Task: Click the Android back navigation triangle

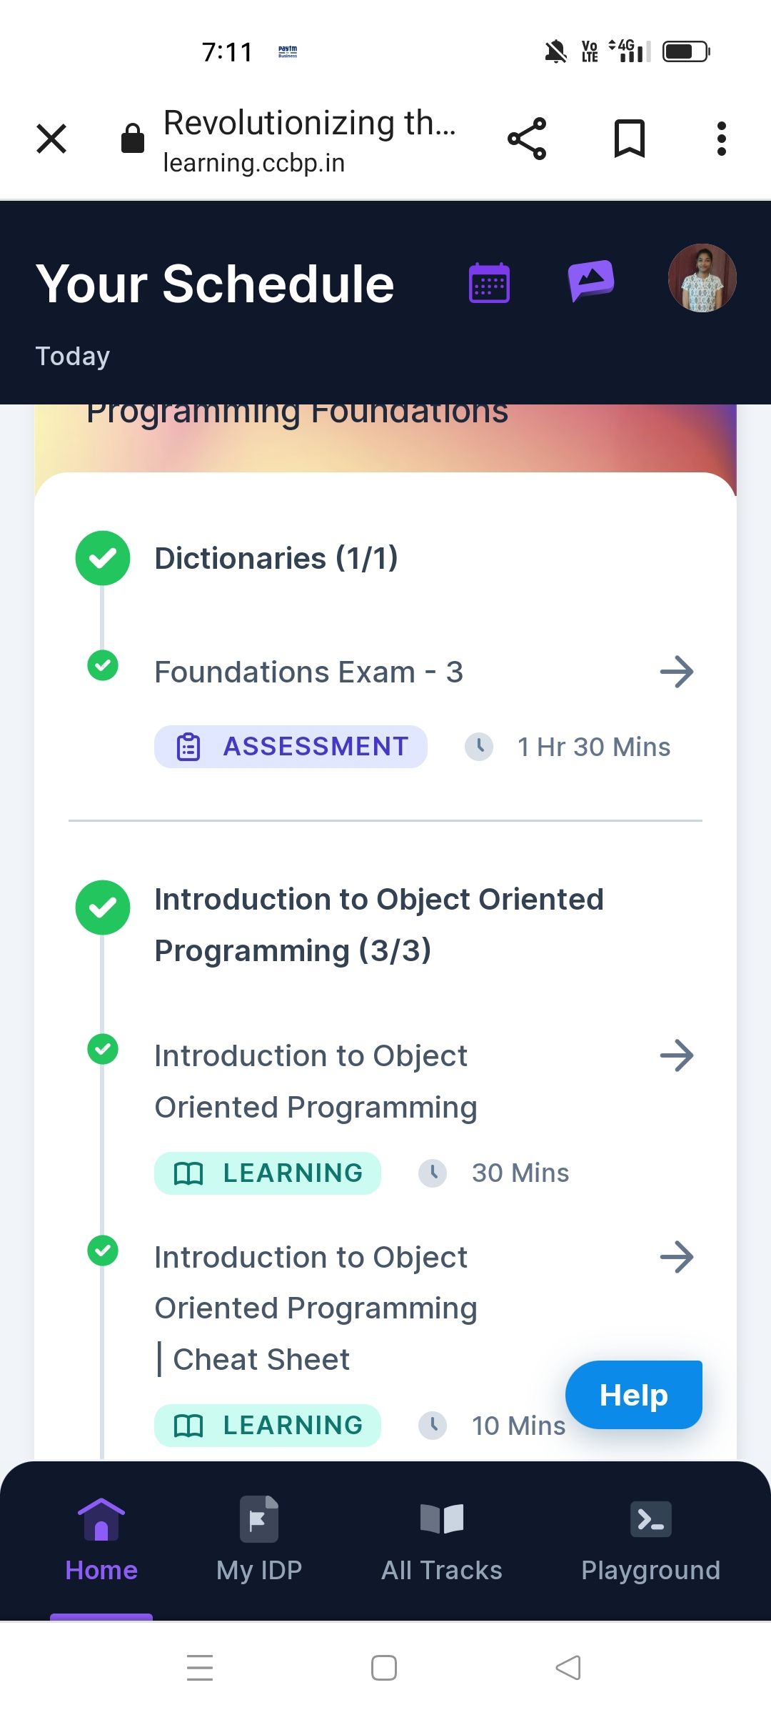Action: (x=568, y=1668)
